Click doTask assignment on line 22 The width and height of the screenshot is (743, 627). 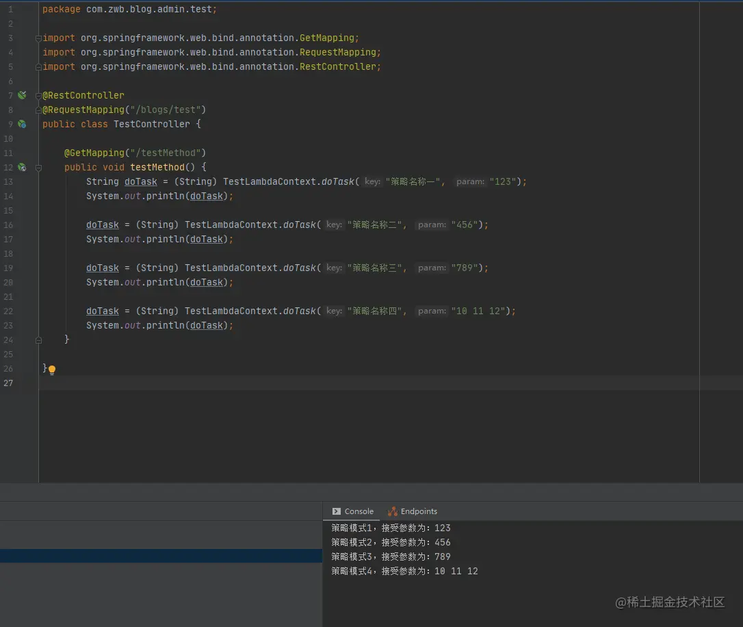(x=103, y=311)
